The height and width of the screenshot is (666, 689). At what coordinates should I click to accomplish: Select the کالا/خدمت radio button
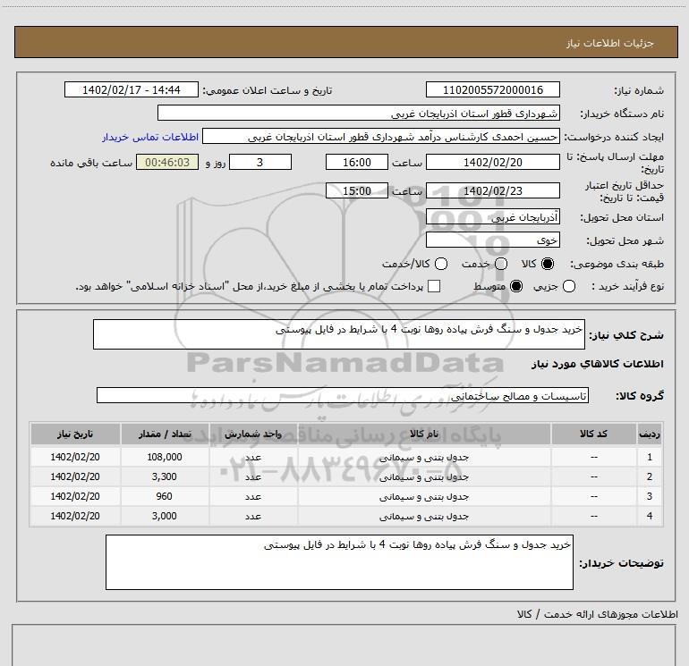[441, 264]
